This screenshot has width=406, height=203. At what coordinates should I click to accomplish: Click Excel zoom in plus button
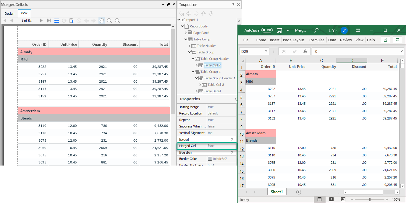387,200
